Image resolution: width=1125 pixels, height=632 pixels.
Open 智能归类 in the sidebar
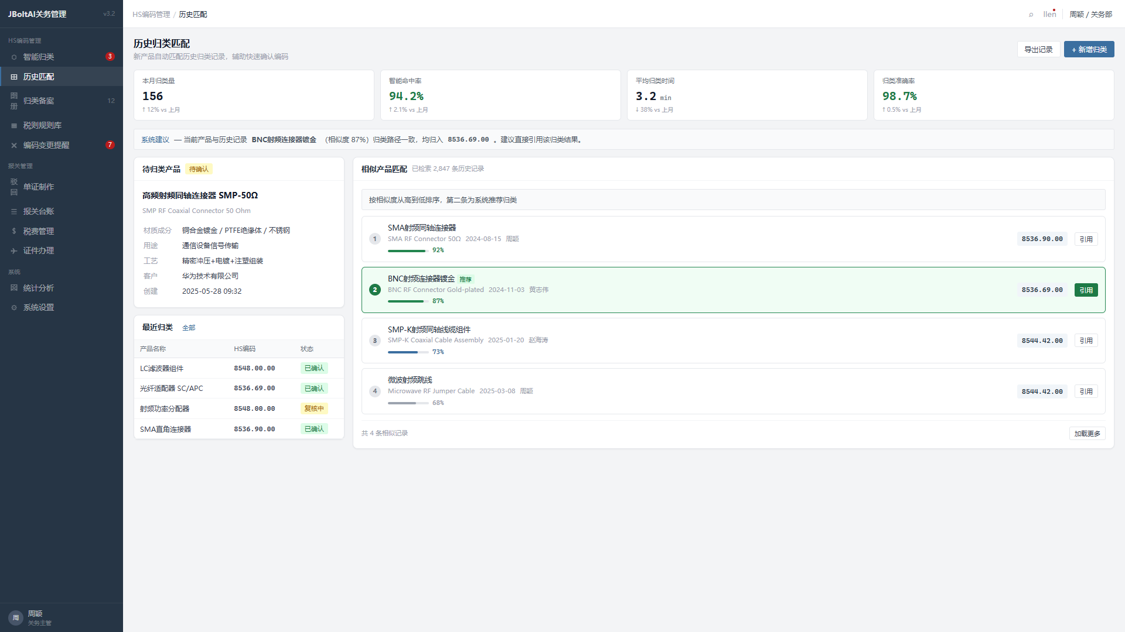(x=62, y=57)
